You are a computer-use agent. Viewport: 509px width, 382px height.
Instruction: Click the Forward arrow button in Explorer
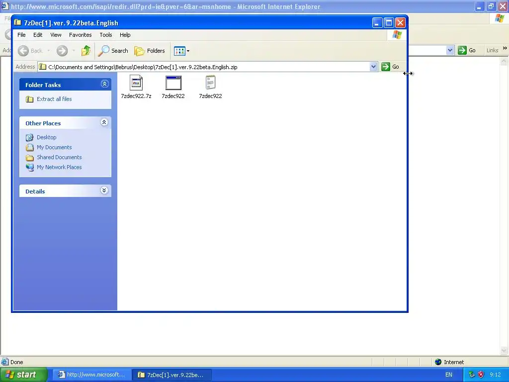point(62,51)
